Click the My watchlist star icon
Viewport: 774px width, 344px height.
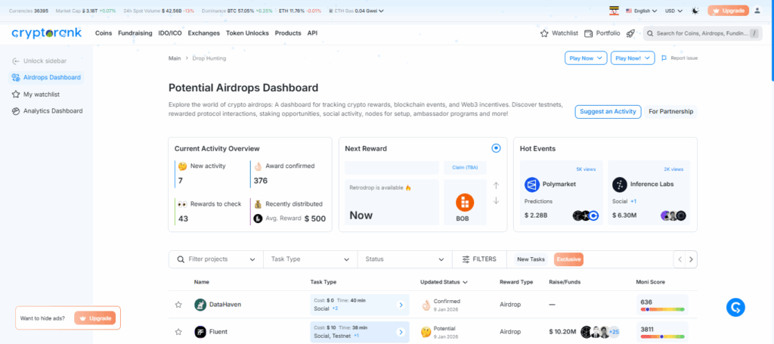[15, 95]
